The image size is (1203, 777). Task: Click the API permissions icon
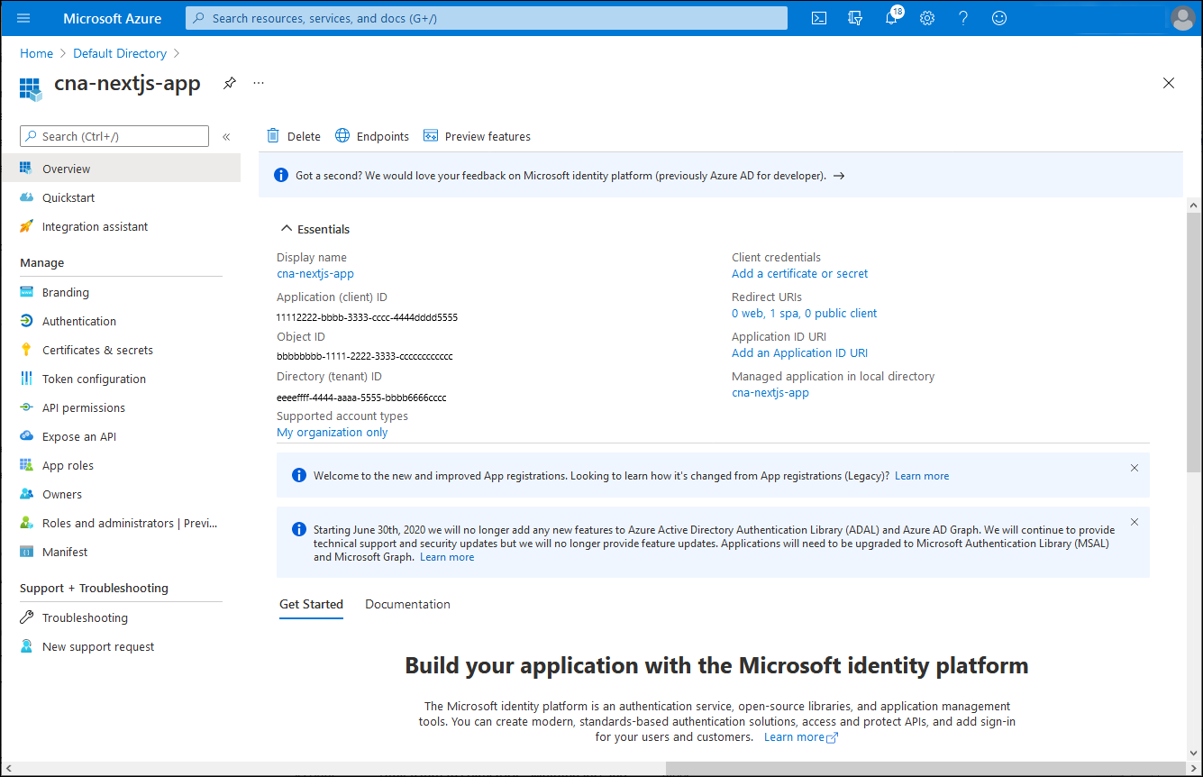click(x=26, y=407)
